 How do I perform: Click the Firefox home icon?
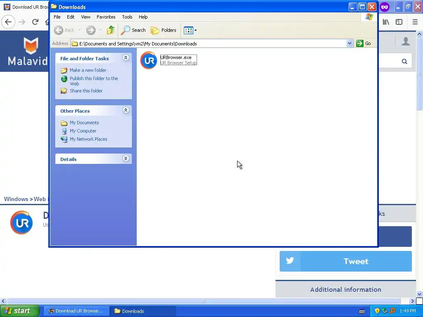pyautogui.click(x=47, y=22)
